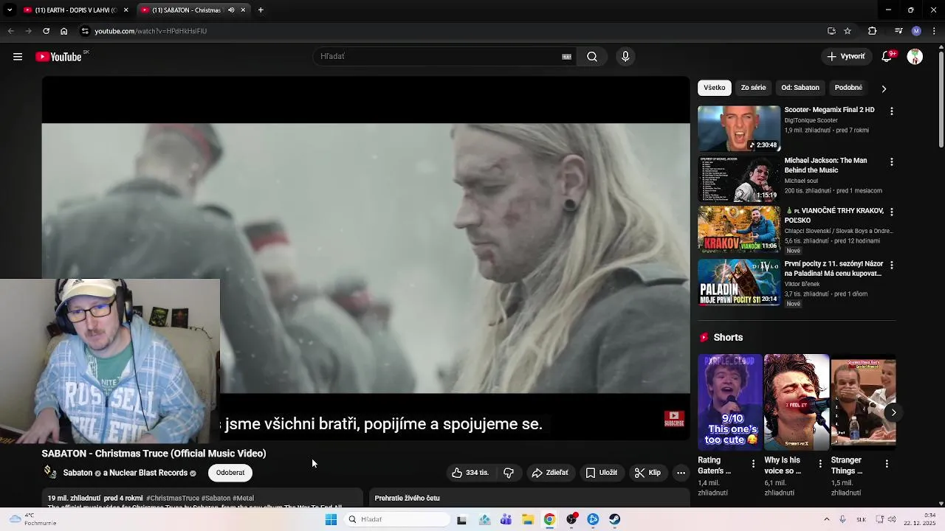Show more filter chips with arrow

(884, 88)
